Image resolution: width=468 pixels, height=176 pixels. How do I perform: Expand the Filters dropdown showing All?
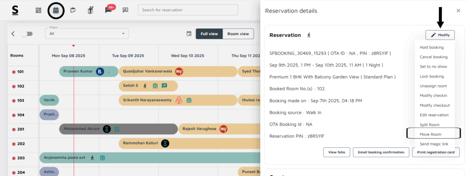pyautogui.click(x=87, y=34)
